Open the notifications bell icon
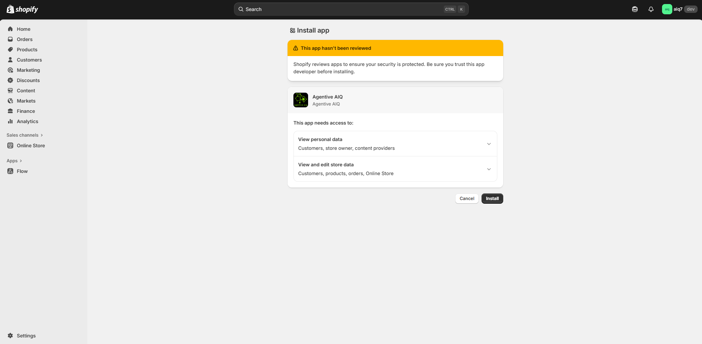 [651, 9]
